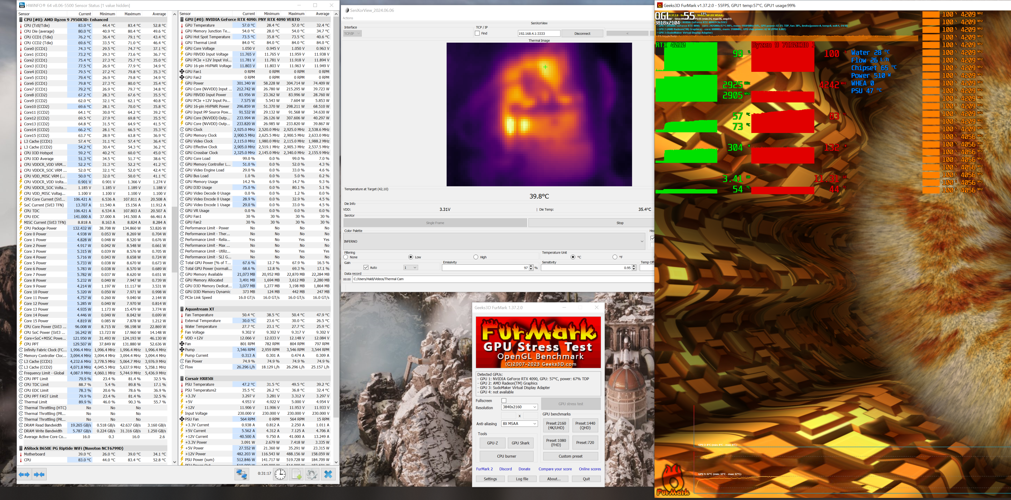Open the Compare your score link
The height and width of the screenshot is (500, 1011).
(x=555, y=469)
